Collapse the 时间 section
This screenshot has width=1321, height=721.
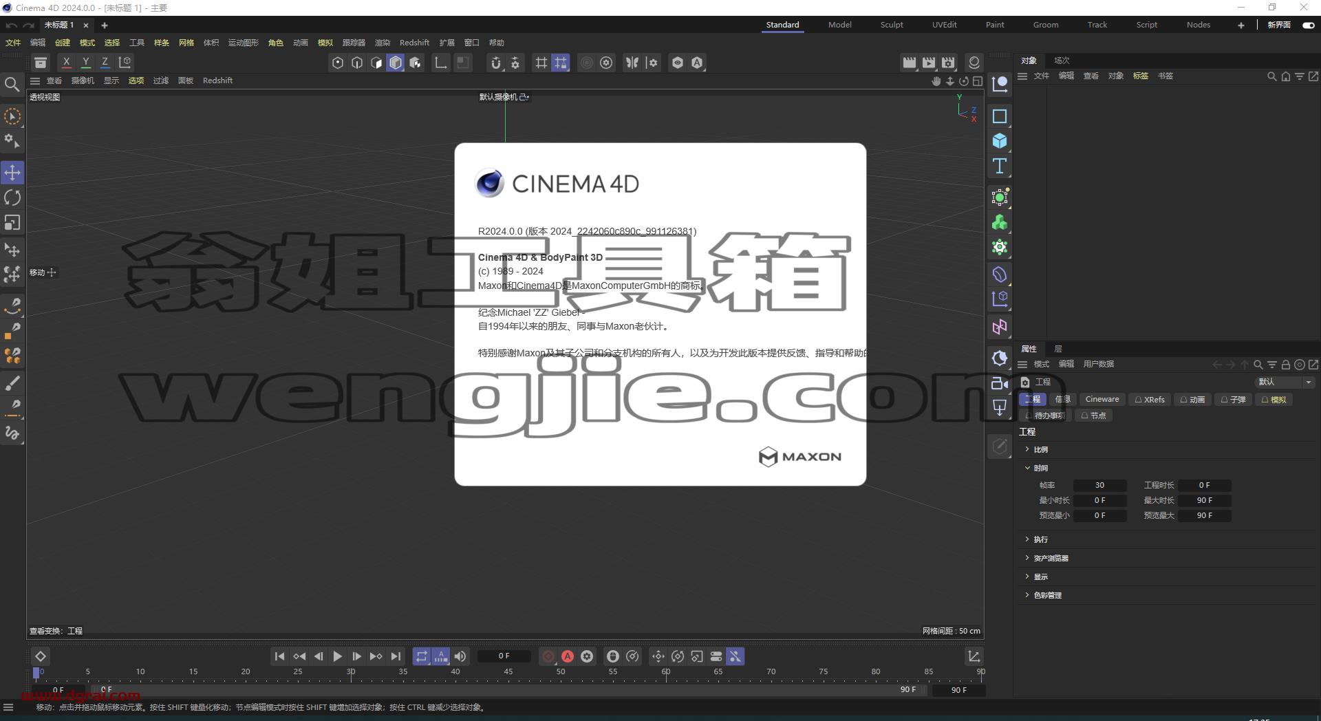pyautogui.click(x=1040, y=468)
